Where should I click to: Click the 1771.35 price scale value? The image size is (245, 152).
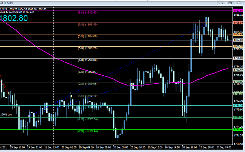[238, 136]
